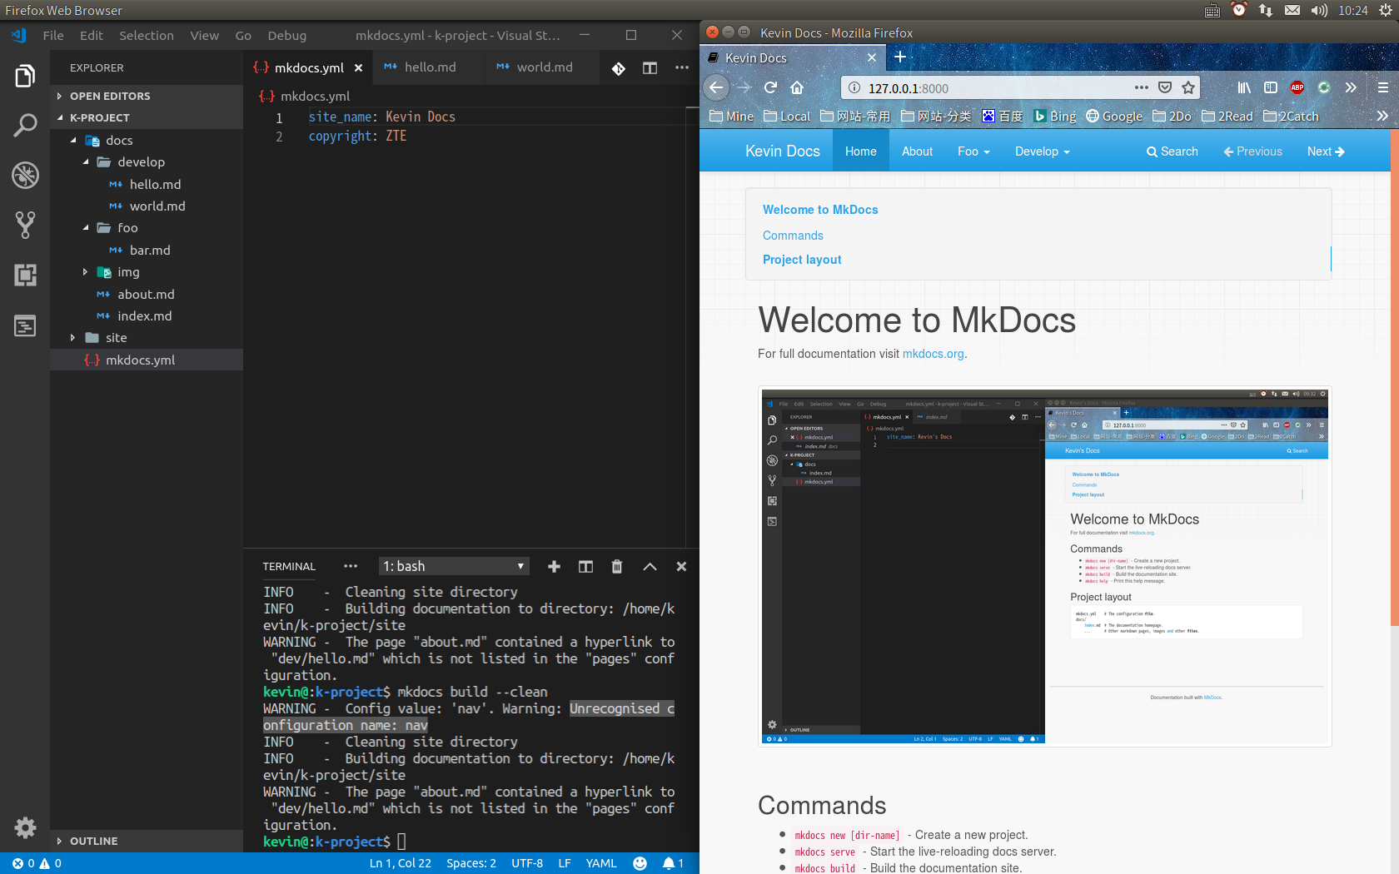Open the Debug menu

(287, 36)
